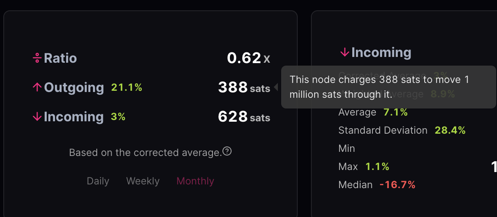
Task: Click the Outgoing up-arrow icon
Action: [x=37, y=87]
